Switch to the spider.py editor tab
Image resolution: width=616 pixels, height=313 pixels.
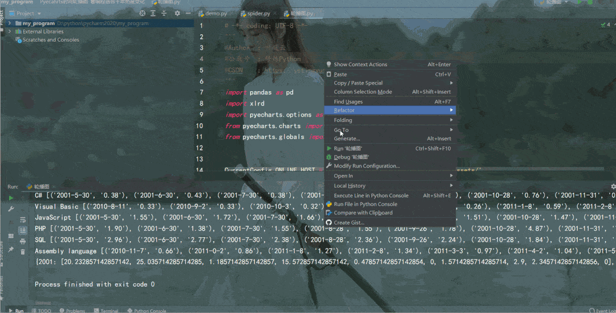[x=258, y=13]
